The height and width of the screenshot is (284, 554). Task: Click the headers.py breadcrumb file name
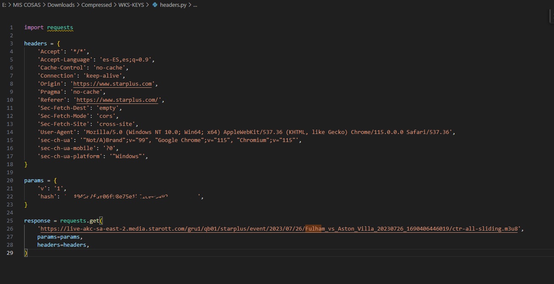click(173, 5)
